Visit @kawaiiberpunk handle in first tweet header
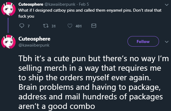This screenshot has height=111, width=171. pyautogui.click(x=60, y=4)
